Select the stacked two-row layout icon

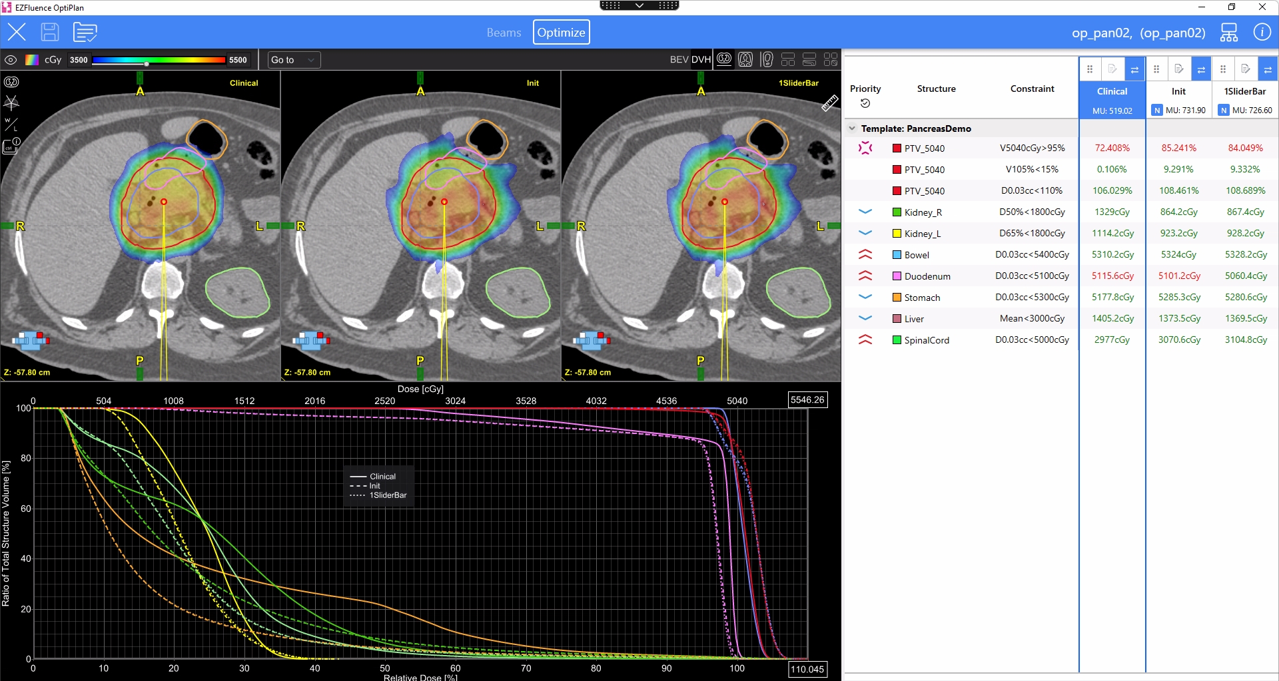pyautogui.click(x=788, y=60)
